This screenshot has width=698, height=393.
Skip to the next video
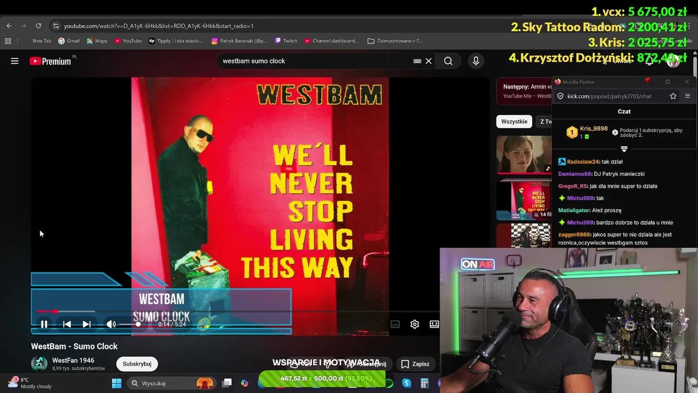(87, 324)
